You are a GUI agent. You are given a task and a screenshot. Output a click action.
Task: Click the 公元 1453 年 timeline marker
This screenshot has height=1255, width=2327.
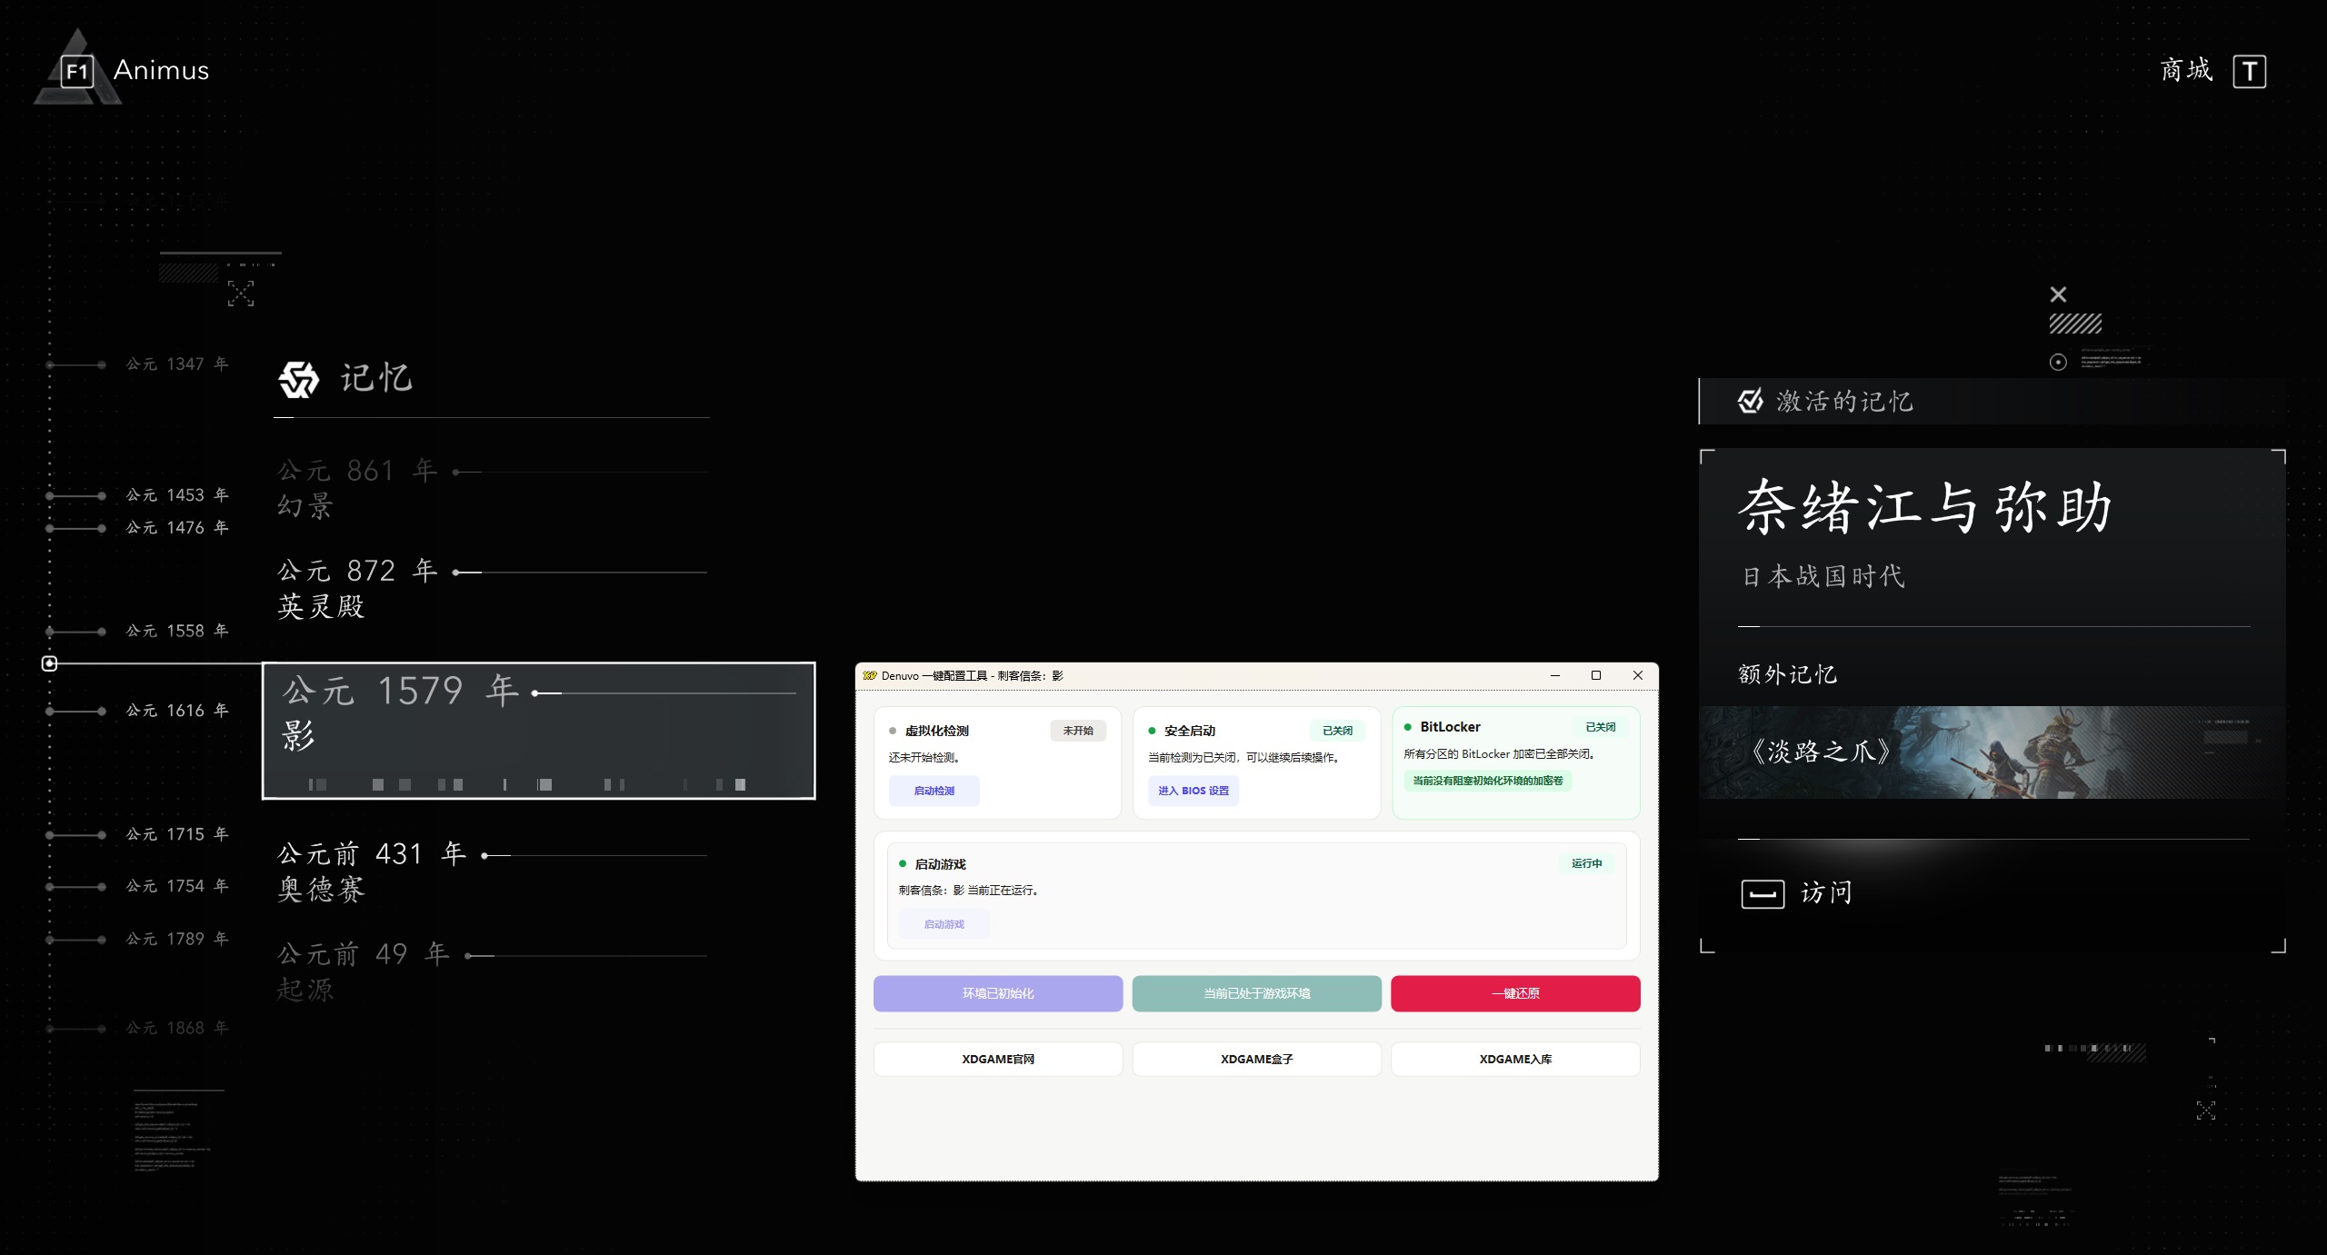[177, 495]
